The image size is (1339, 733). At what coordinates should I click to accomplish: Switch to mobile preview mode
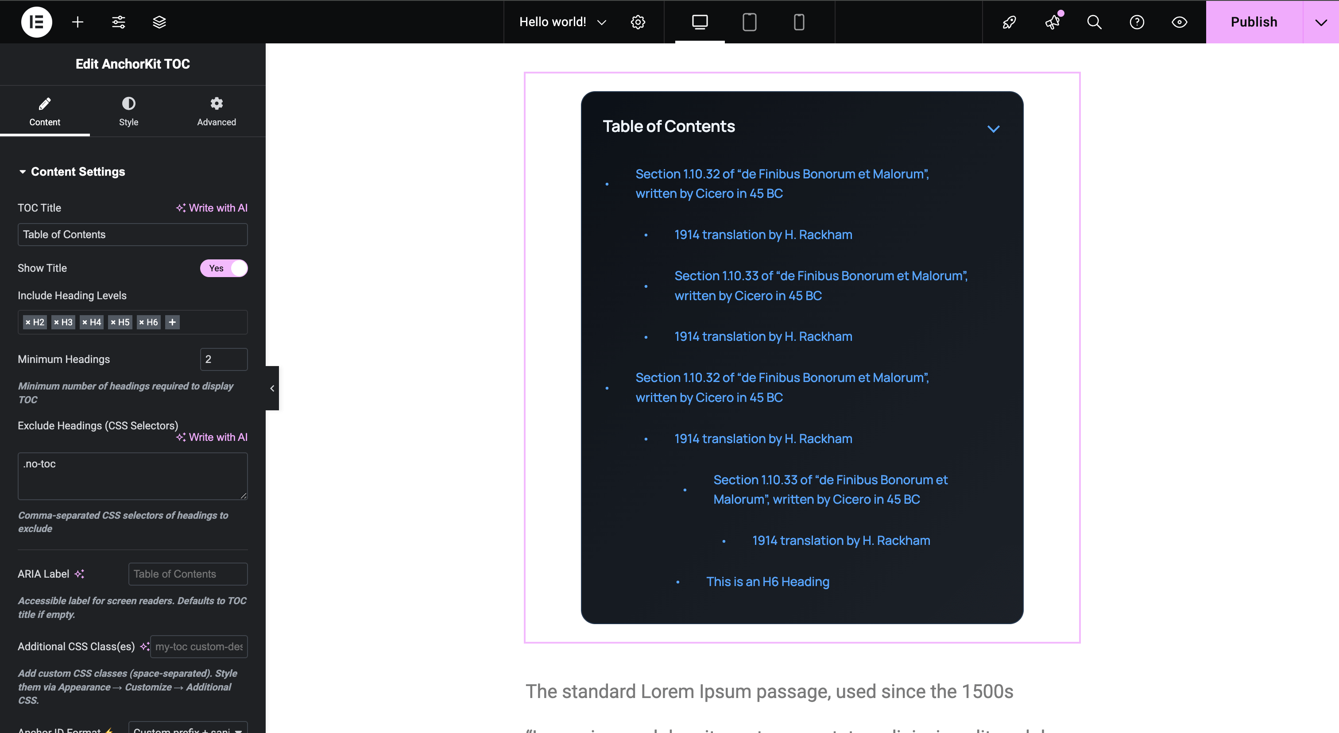coord(798,22)
